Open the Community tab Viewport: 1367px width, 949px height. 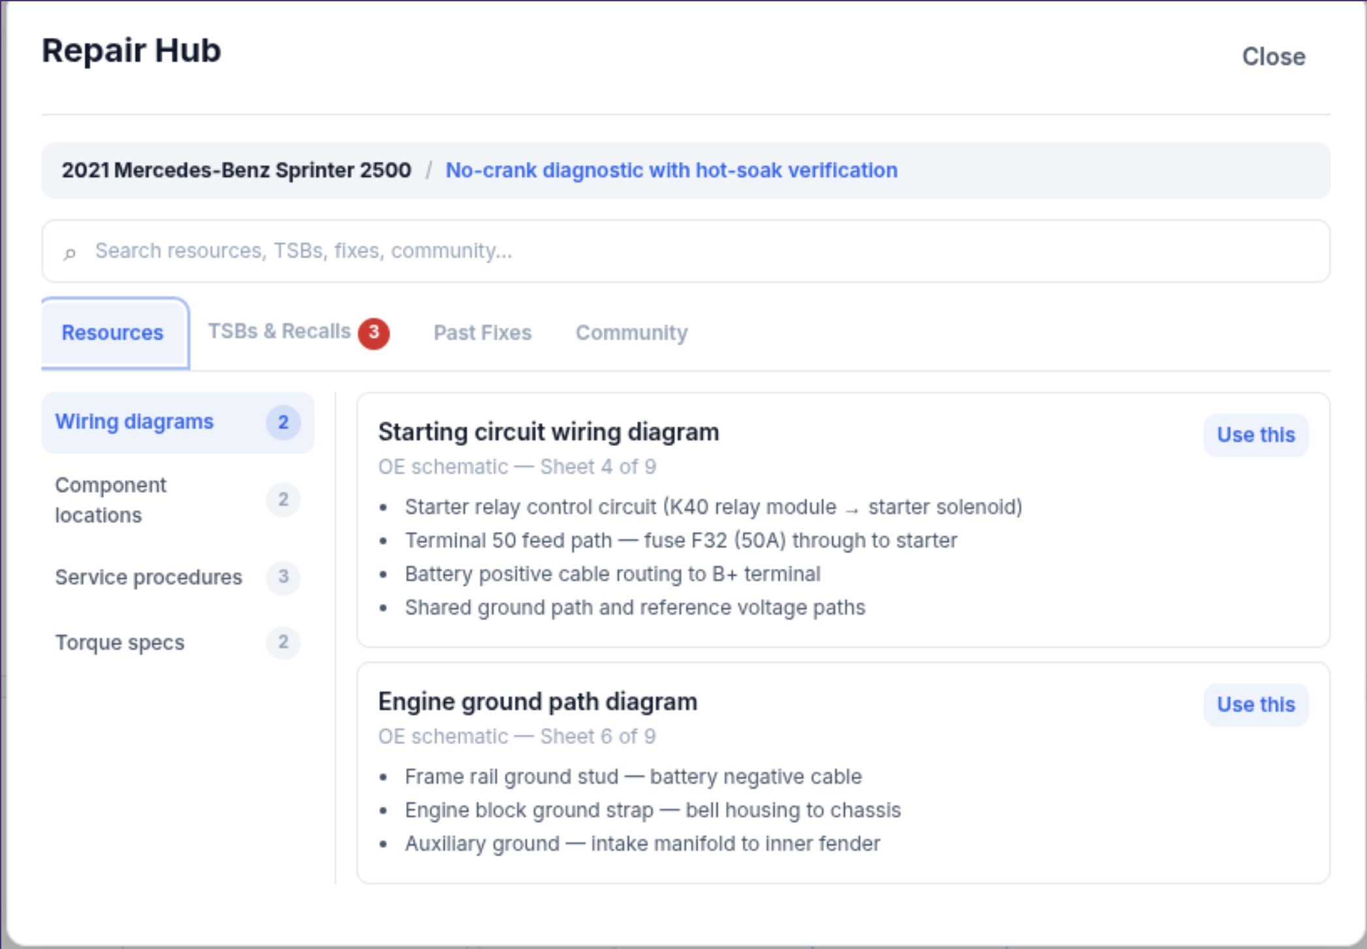pyautogui.click(x=631, y=333)
